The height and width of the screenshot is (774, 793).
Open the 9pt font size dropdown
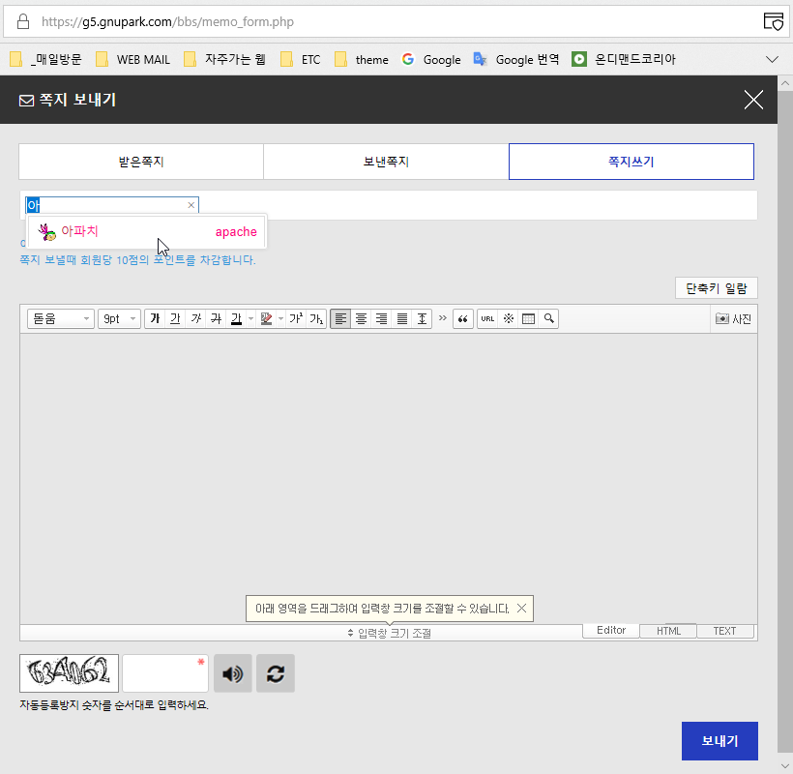[119, 319]
